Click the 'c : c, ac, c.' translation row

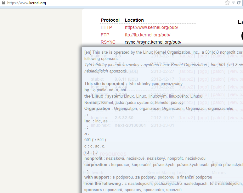95,146
